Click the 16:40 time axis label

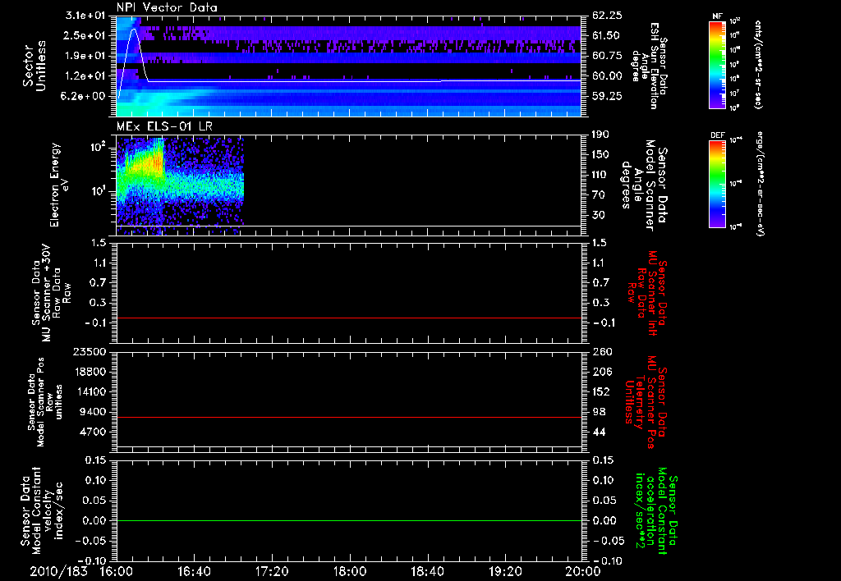pos(194,571)
